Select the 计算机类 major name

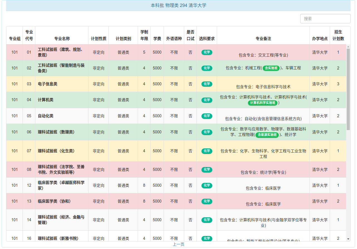pyautogui.click(x=46, y=100)
